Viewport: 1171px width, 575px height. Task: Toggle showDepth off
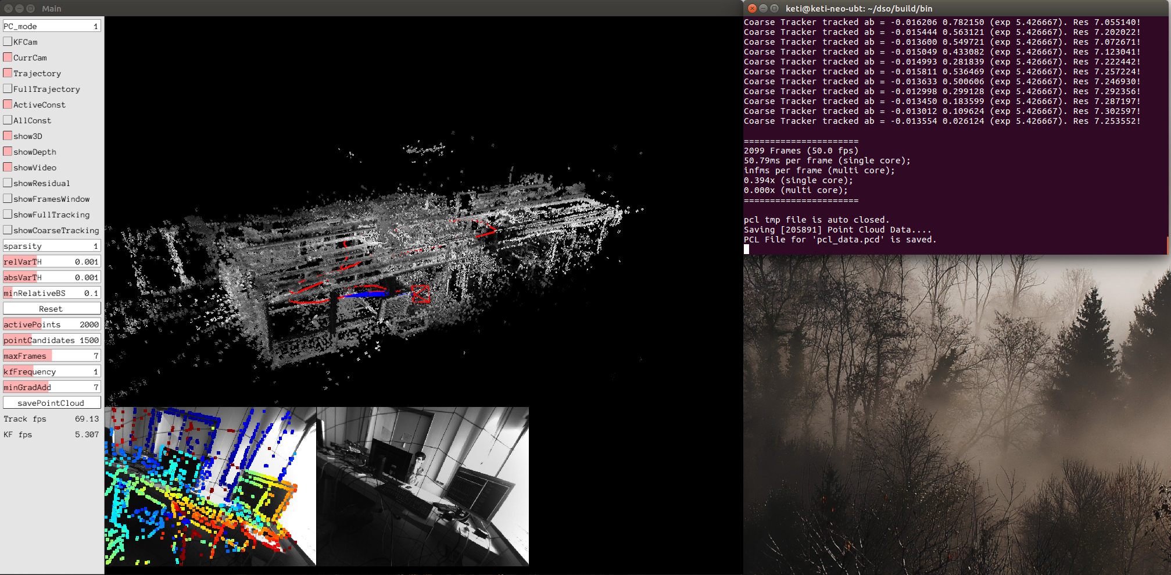[x=8, y=151]
